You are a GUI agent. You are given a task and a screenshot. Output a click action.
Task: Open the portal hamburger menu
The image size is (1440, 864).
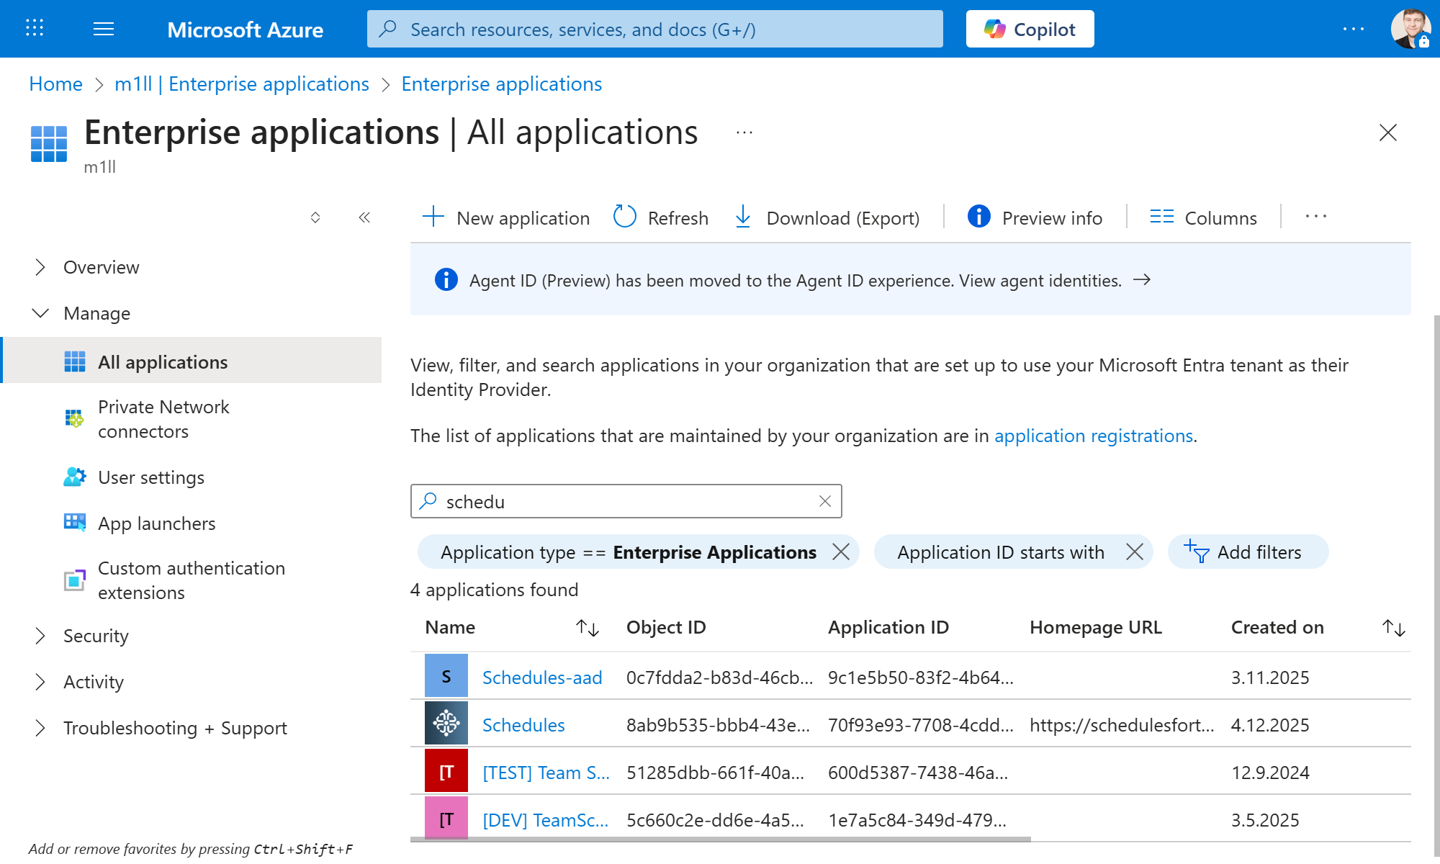pyautogui.click(x=103, y=29)
